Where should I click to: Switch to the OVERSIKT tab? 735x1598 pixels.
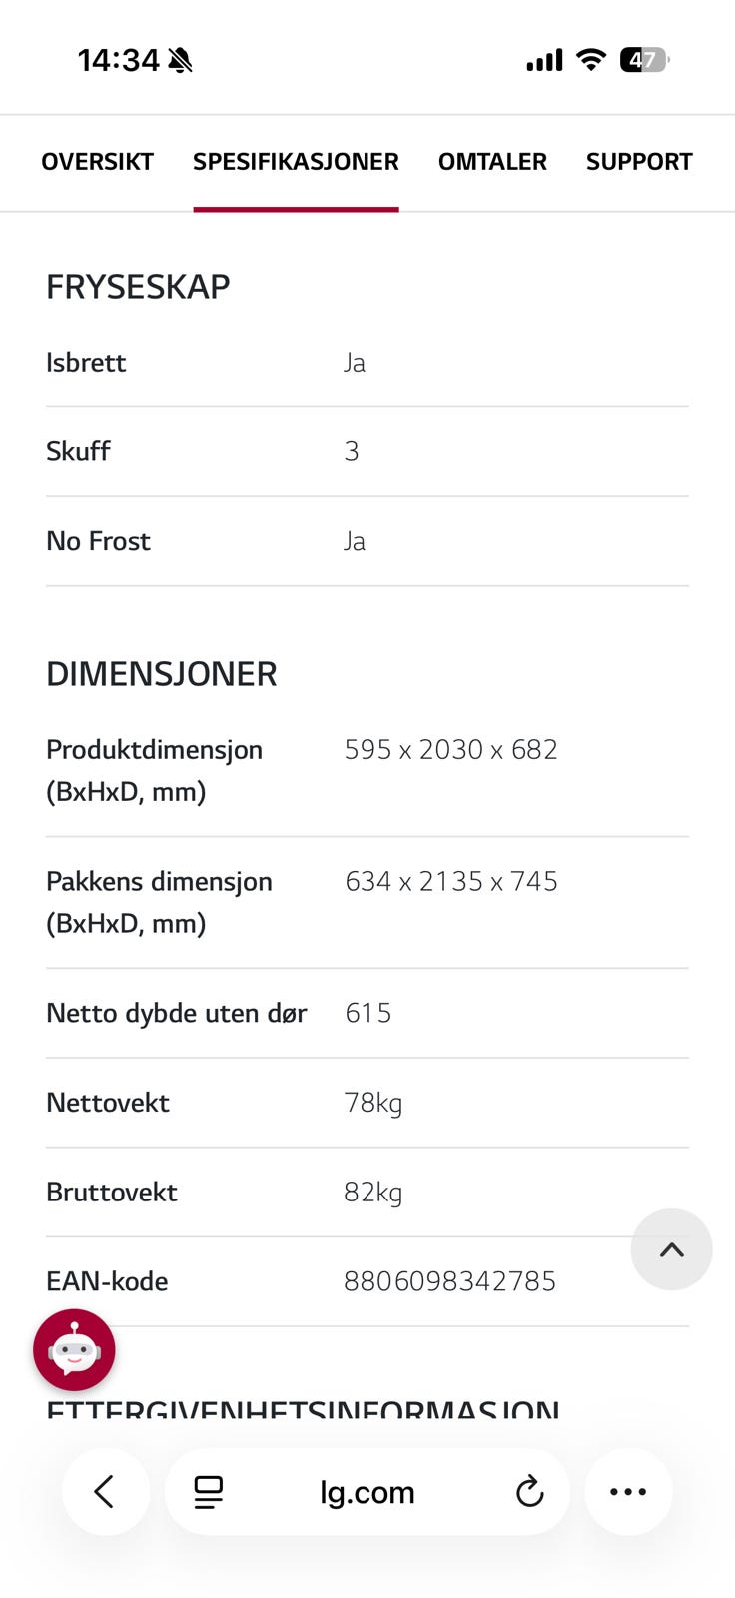[x=97, y=162]
